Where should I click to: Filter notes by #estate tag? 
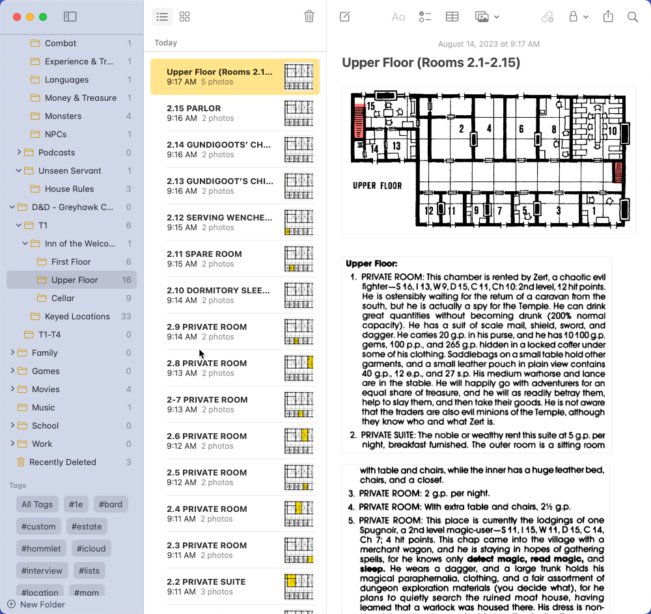(87, 526)
